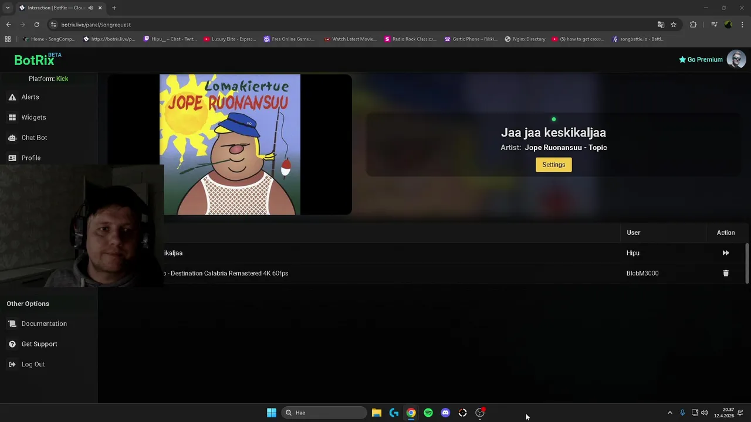Open Spotify from taskbar
Viewport: 751px width, 422px height.
[x=428, y=413]
